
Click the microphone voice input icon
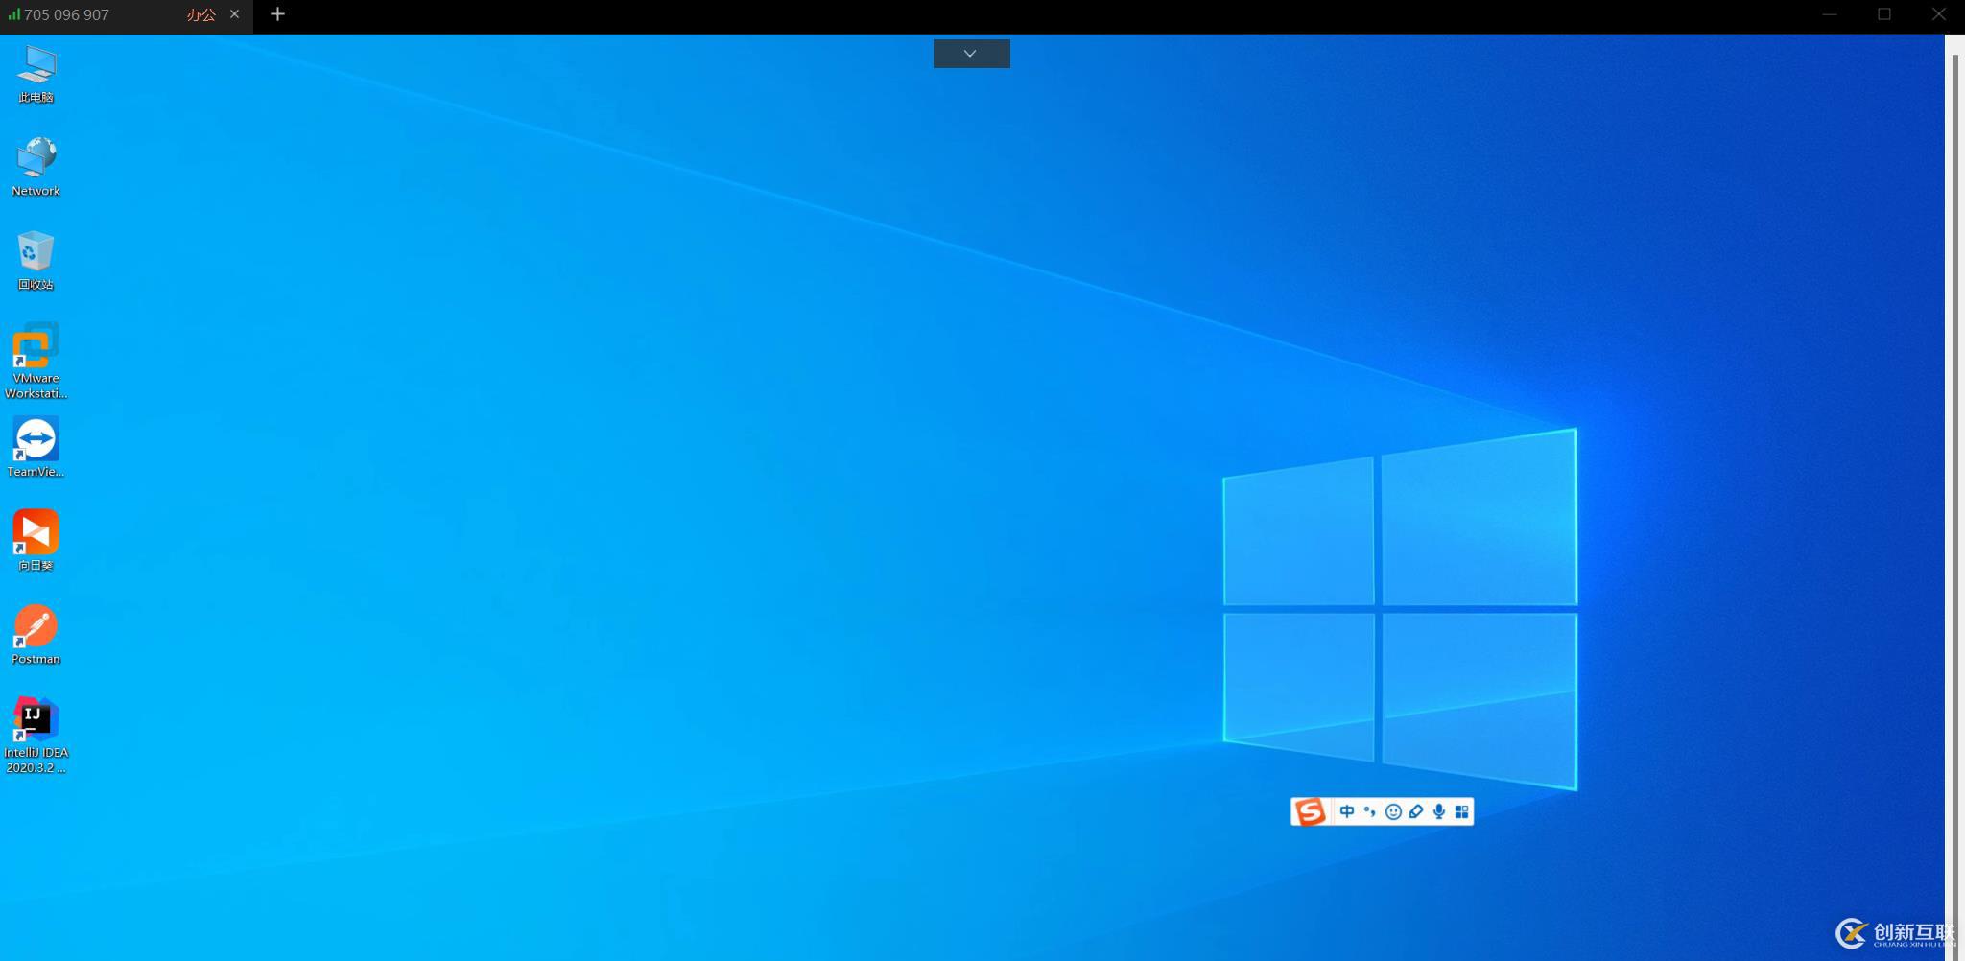[x=1439, y=811]
